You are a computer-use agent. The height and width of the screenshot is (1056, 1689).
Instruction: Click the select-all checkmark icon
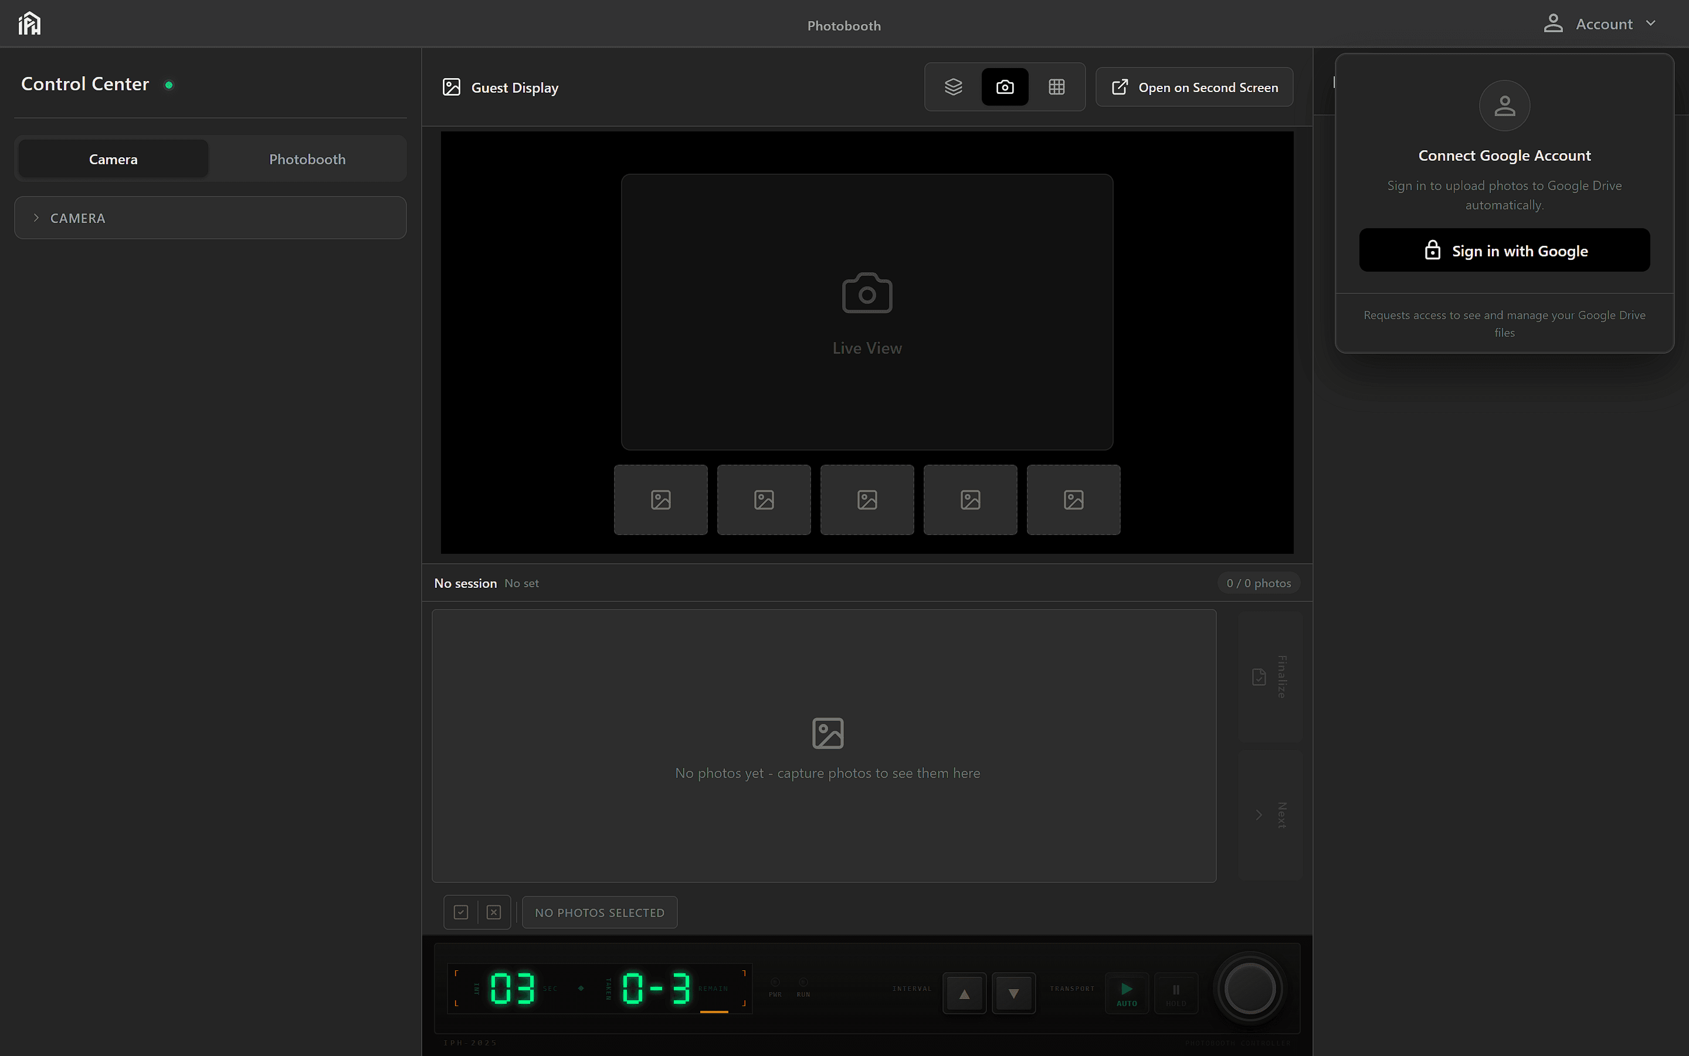[x=460, y=912]
